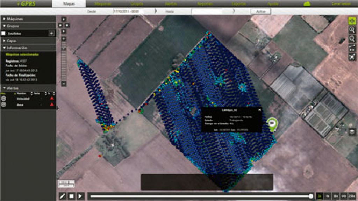Click the playback timeline slider handle
This screenshot has height=201, width=358.
[x=311, y=196]
